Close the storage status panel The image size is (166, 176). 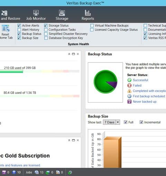[78, 54]
